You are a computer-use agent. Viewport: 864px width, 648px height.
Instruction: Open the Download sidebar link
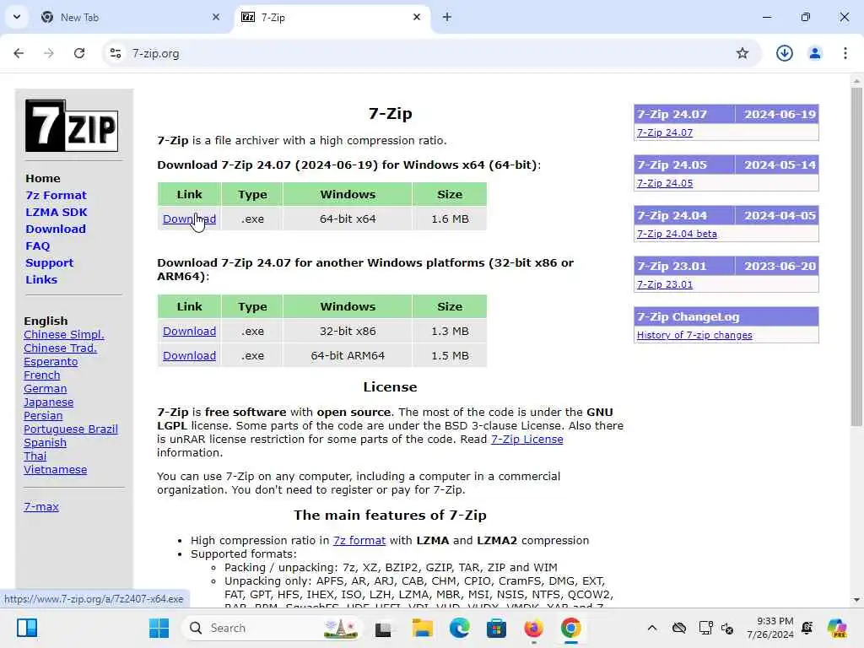click(x=56, y=229)
